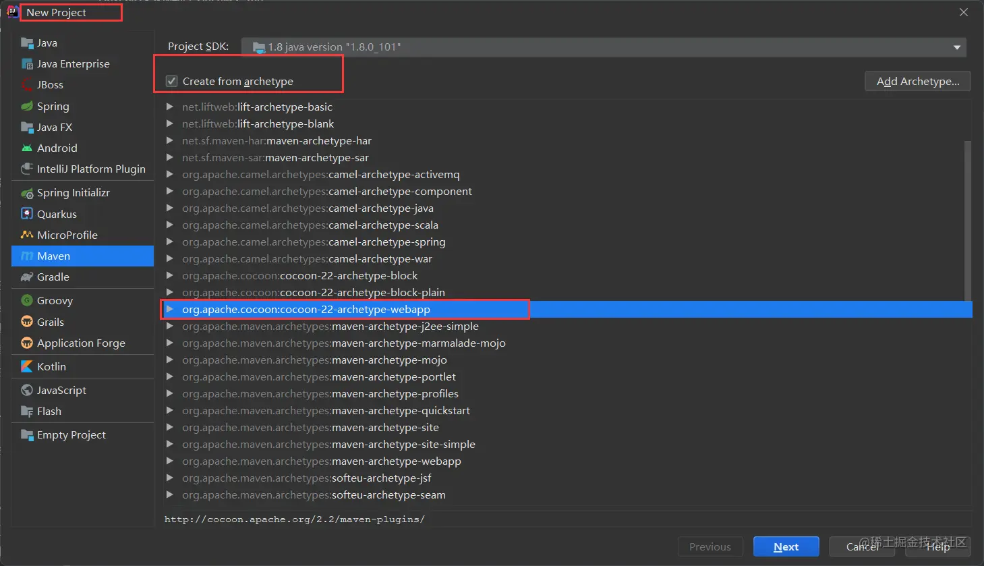Click the IntelliJ Platform Plugin icon
This screenshot has height=566, width=984.
click(27, 169)
